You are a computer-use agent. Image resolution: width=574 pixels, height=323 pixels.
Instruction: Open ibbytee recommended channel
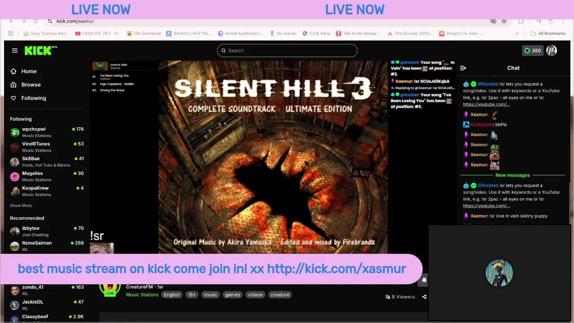click(47, 231)
